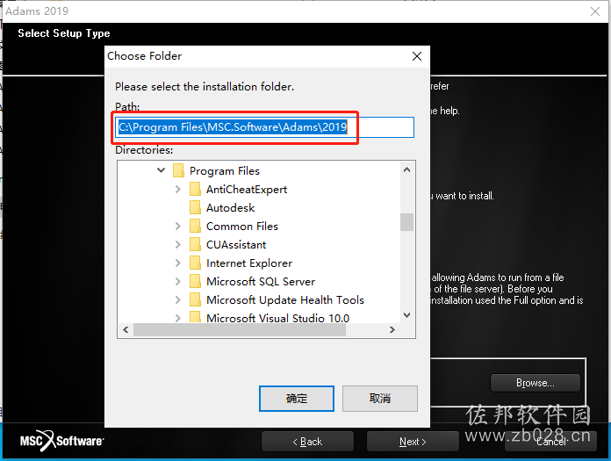The image size is (611, 461).
Task: Click the directory list scroll down arrow
Action: [x=406, y=315]
